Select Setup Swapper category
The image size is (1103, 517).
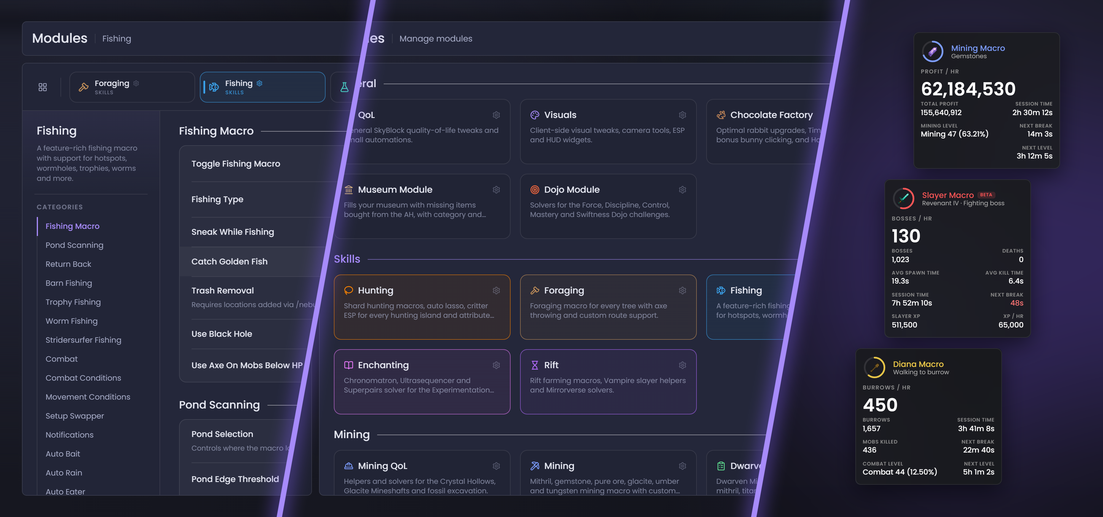tap(75, 416)
